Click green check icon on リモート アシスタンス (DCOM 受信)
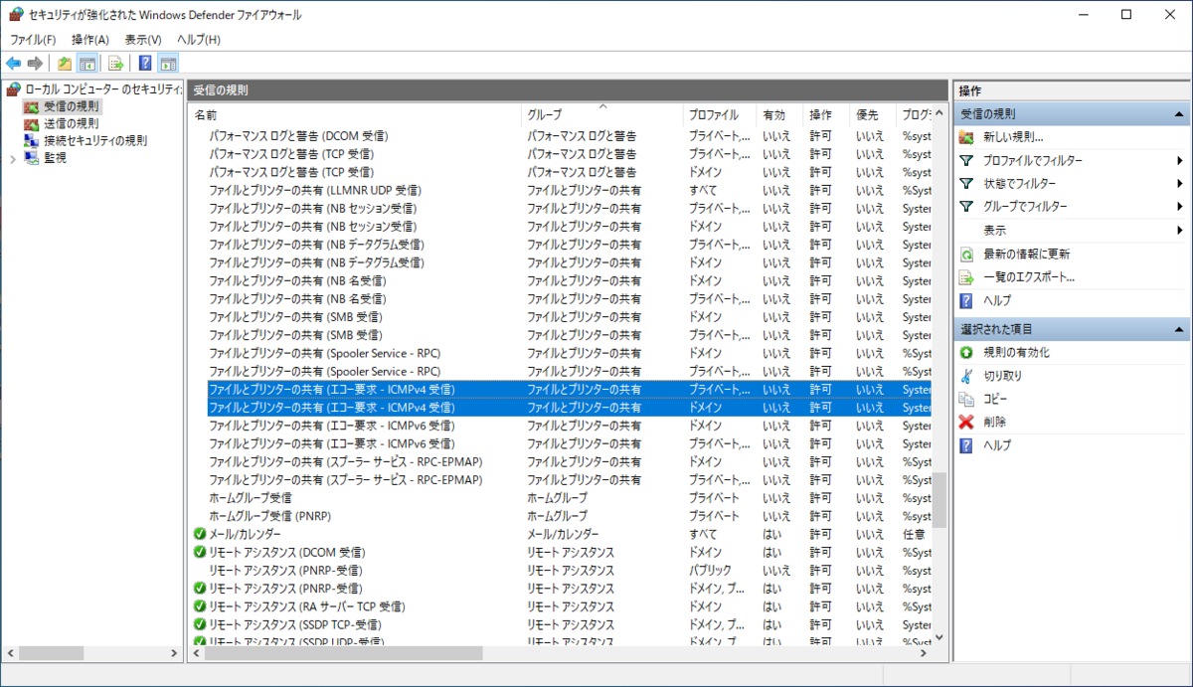The width and height of the screenshot is (1193, 687). (200, 552)
